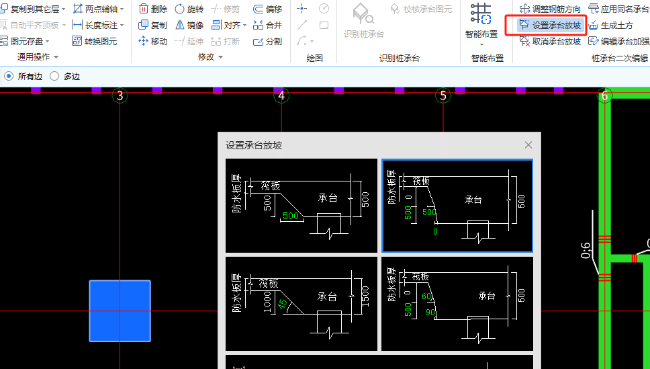Click axis grid bubble 4
The width and height of the screenshot is (650, 369).
(281, 96)
